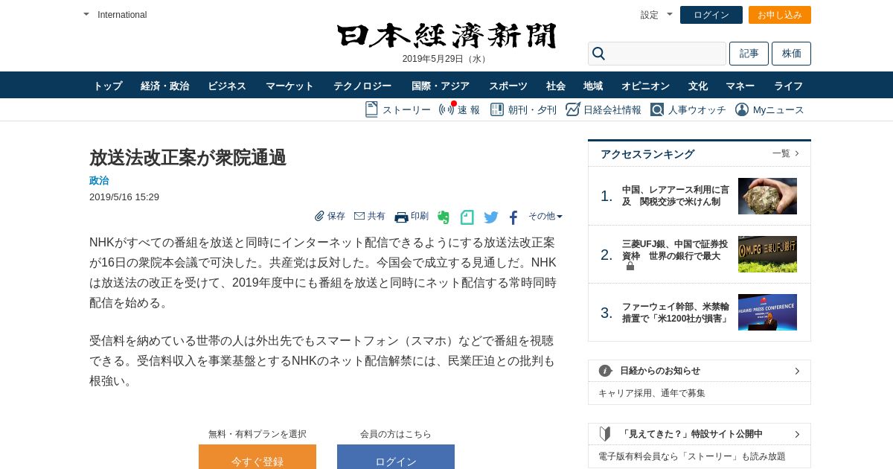Open the マネー section
This screenshot has height=469, width=893.
(740, 86)
